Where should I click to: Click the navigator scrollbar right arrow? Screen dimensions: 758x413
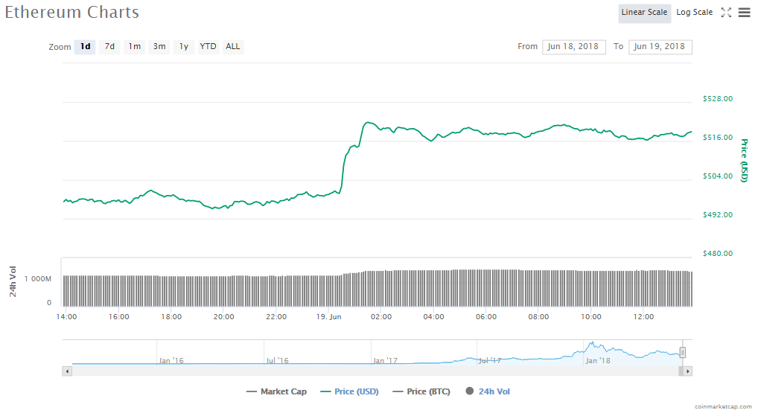click(x=687, y=371)
